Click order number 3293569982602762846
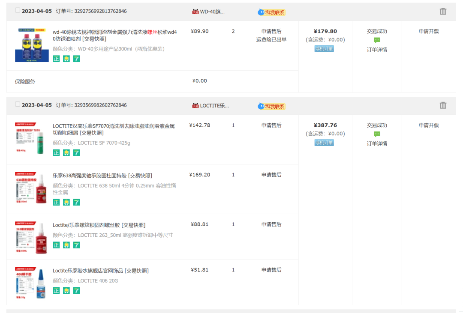This screenshot has height=313, width=463. [x=100, y=105]
